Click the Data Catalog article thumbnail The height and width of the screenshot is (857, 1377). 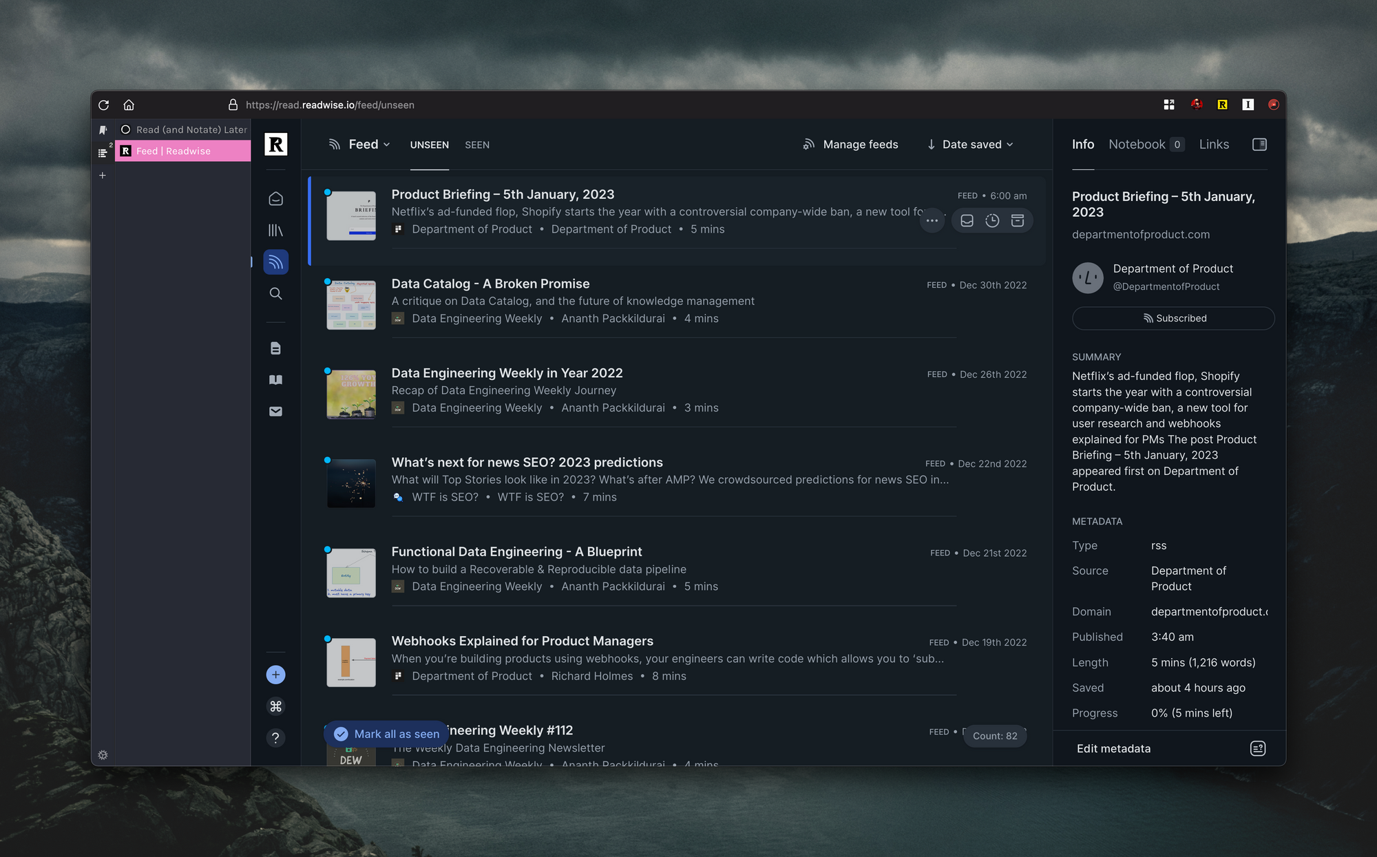click(x=351, y=305)
